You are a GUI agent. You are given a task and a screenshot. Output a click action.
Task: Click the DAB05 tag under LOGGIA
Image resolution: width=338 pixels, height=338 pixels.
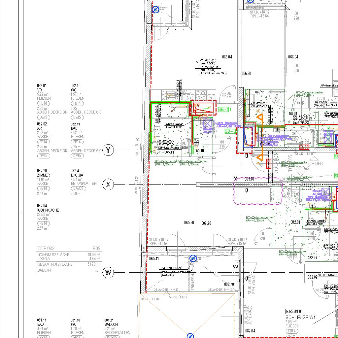point(78,188)
